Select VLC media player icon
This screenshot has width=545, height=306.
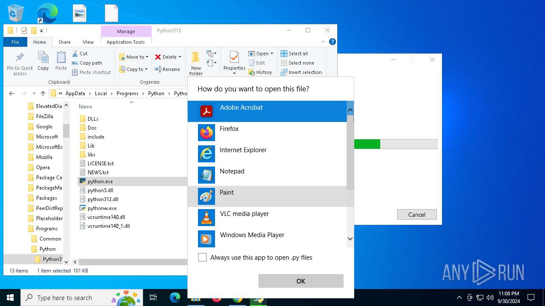(207, 218)
